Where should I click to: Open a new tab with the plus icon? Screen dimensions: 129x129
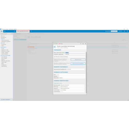click(31, 31)
